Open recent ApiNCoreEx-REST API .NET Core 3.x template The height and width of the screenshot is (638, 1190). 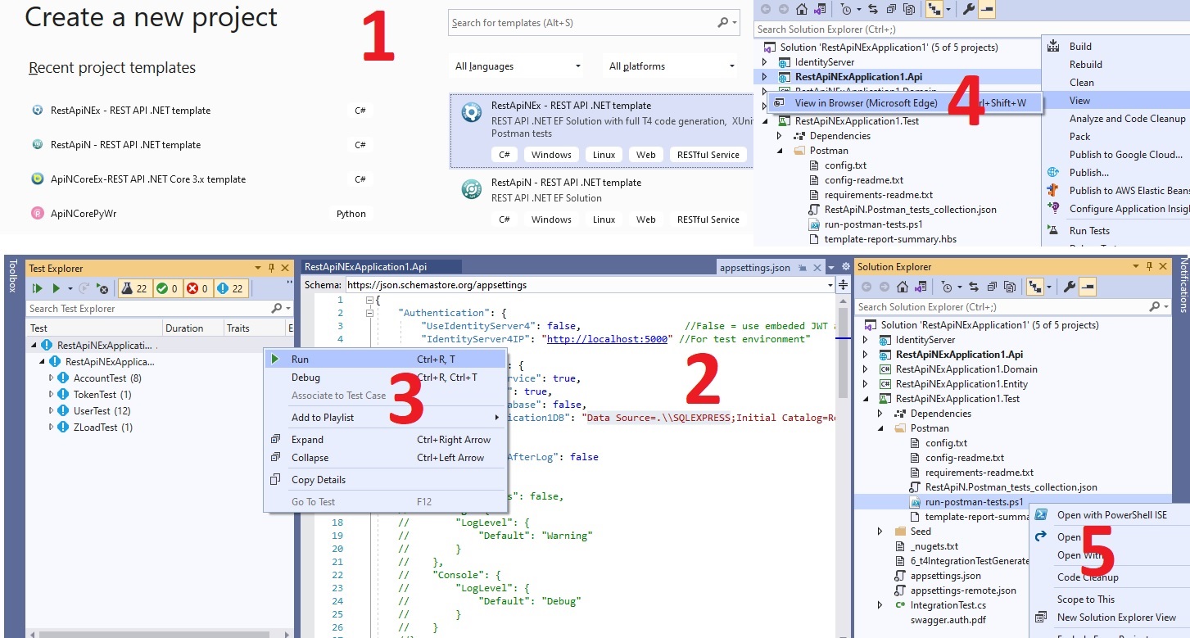point(147,179)
